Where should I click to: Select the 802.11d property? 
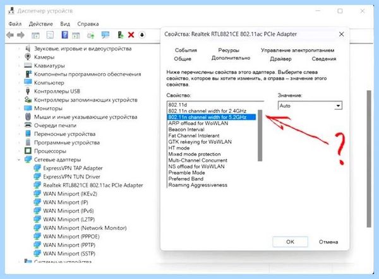coord(177,105)
